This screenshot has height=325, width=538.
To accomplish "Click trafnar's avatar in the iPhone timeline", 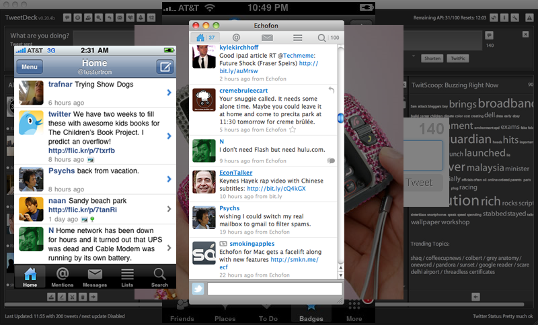I will pos(31,93).
